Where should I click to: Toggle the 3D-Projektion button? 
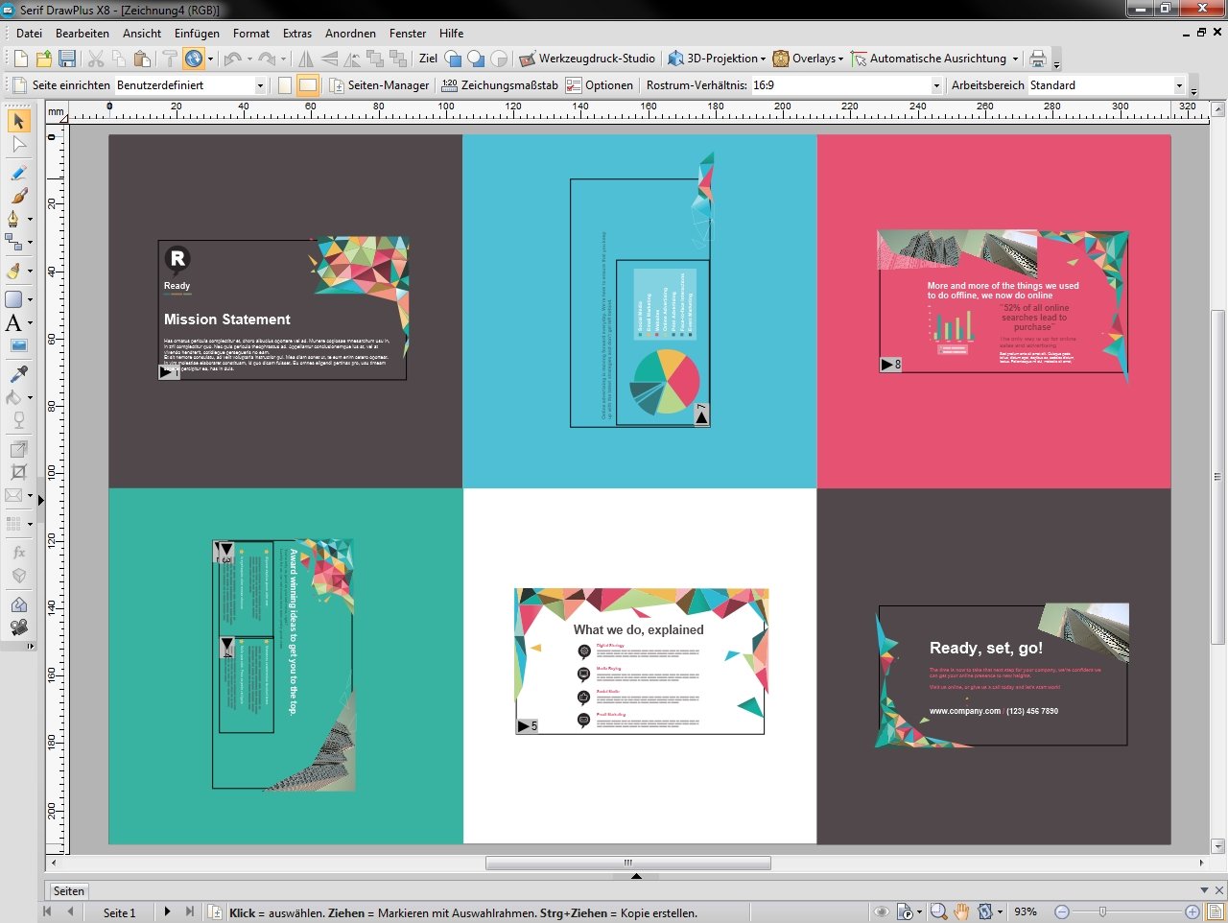(713, 59)
